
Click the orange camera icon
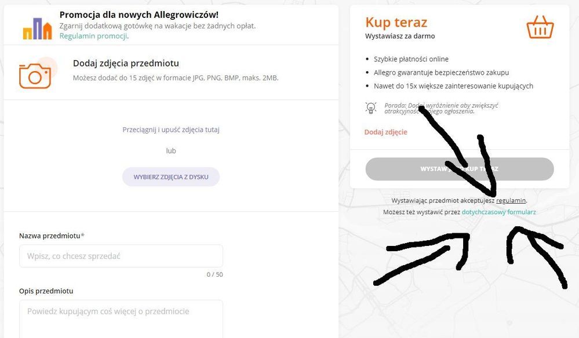pyautogui.click(x=36, y=75)
